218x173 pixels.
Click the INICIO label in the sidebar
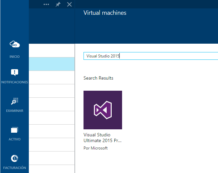(14, 57)
